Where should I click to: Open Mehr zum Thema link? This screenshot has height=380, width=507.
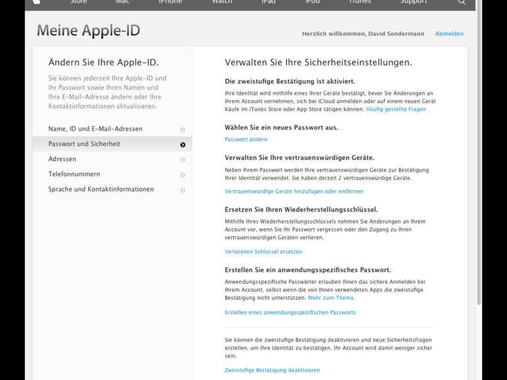point(331,298)
